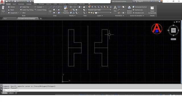Click the plus button for new drawing tab
Image resolution: width=182 pixels, height=102 pixels.
coord(41,18)
